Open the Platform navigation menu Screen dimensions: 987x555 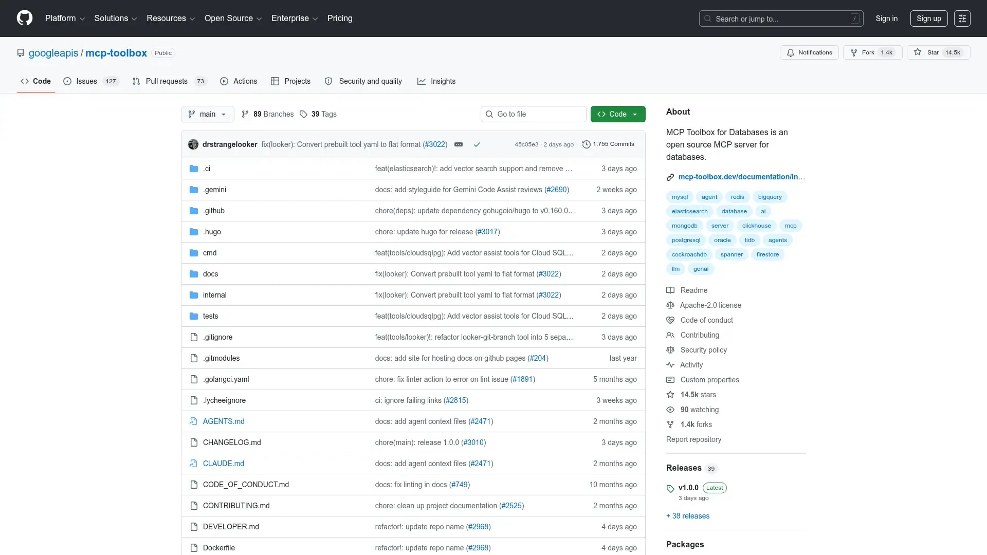(x=65, y=18)
